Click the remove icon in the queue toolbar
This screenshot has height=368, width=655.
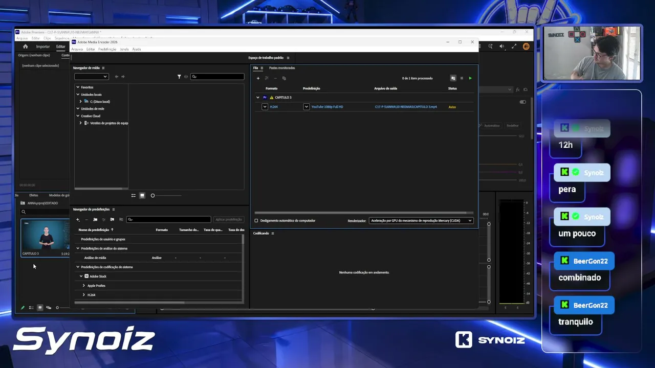pos(275,78)
